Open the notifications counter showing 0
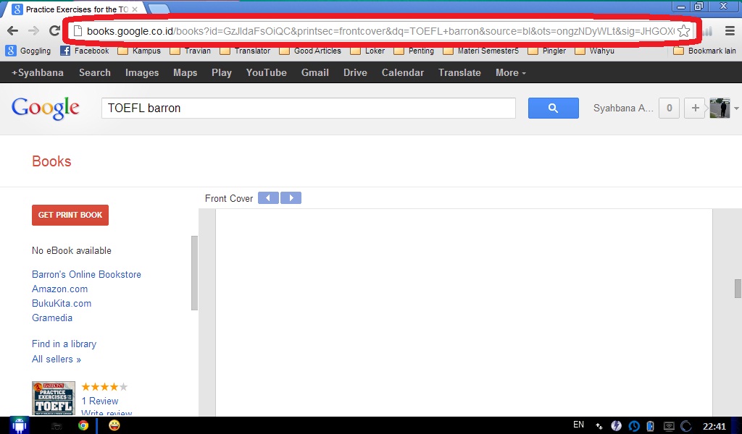 coord(669,109)
